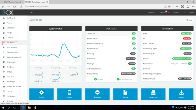Go to Extensions in sidebar
196x110 pixels.
click(11, 28)
